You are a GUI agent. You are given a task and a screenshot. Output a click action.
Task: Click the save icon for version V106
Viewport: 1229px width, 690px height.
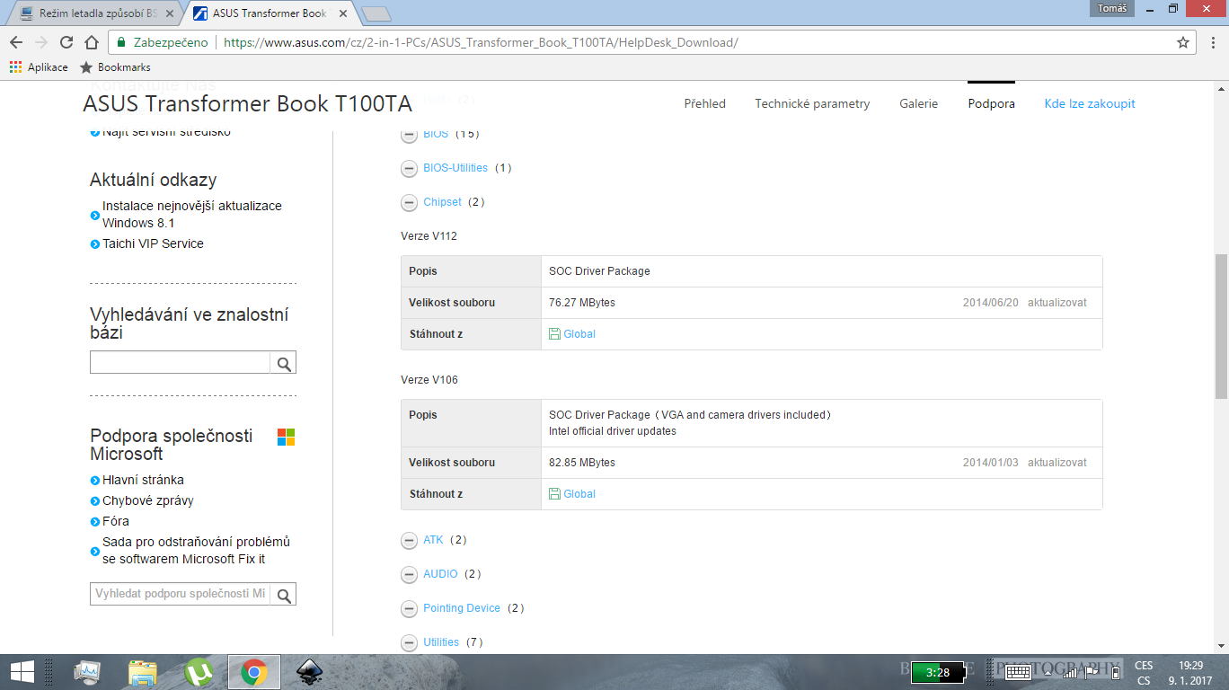point(554,494)
